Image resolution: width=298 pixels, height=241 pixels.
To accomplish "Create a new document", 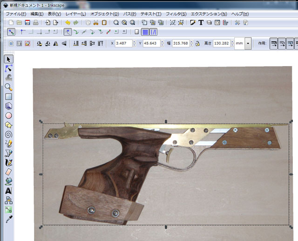I will pos(11,23).
